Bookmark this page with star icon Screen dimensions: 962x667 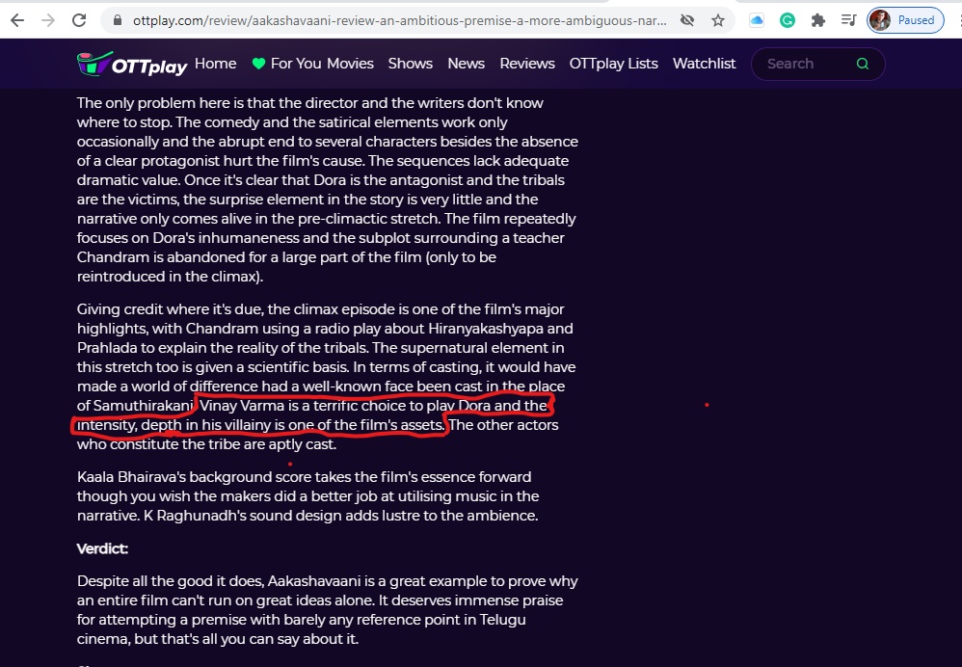pos(718,20)
